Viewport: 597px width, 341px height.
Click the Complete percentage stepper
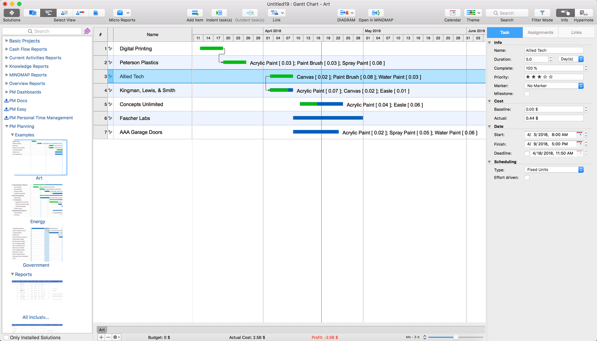[586, 68]
